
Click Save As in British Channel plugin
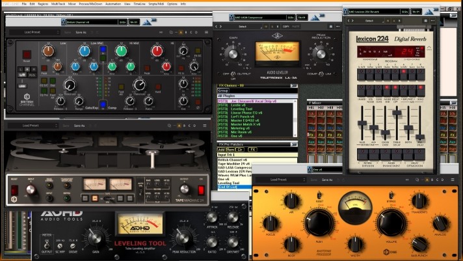tap(81, 33)
